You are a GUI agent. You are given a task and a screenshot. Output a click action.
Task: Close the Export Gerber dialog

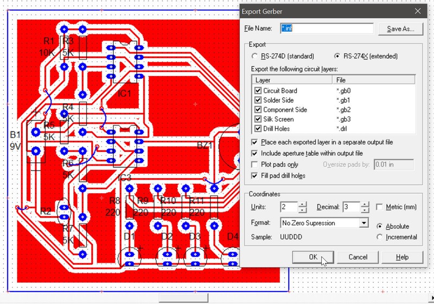[x=418, y=11]
